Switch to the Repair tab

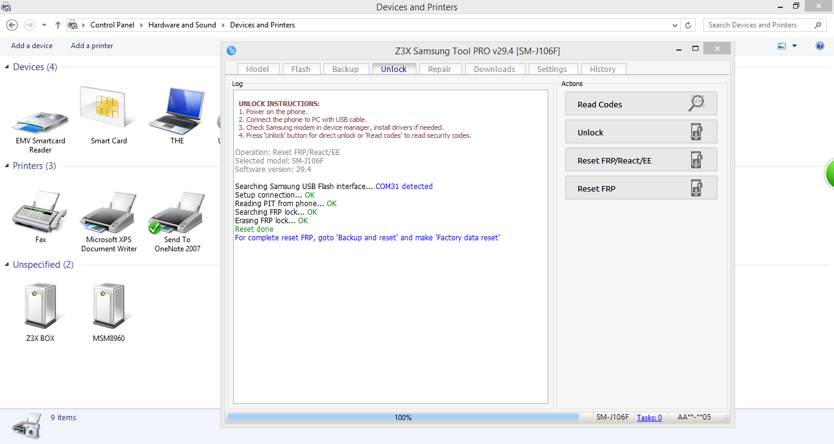tap(440, 69)
